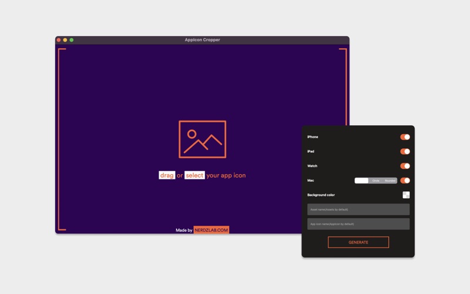Click the white 'drag' label

point(167,175)
